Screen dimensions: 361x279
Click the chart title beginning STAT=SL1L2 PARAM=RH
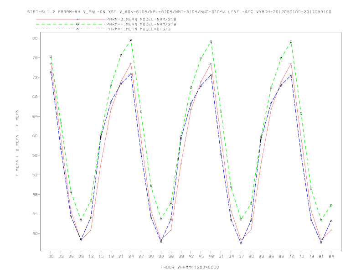[x=179, y=12]
